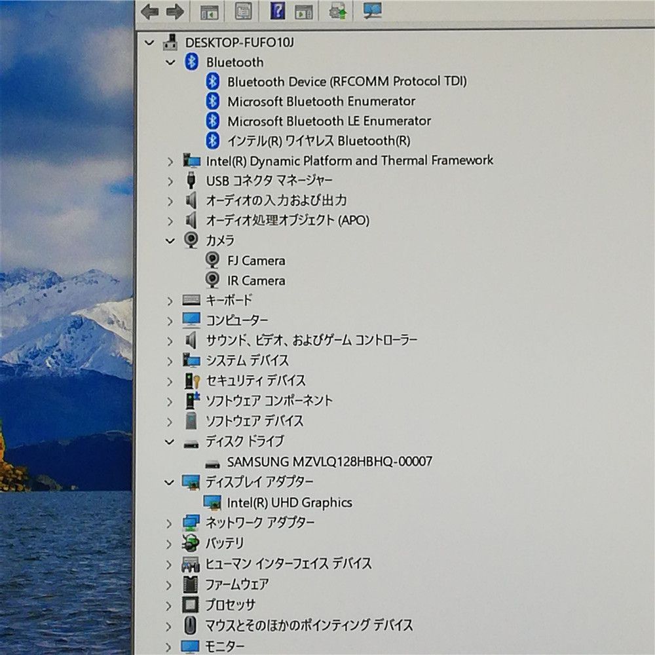Click the Bluetooth category icon
Viewport: 655px width, 655px height.
click(x=191, y=62)
